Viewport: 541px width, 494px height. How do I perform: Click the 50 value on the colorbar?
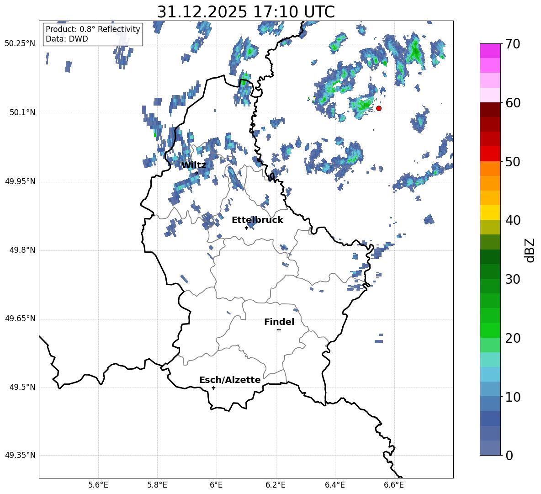pyautogui.click(x=513, y=161)
